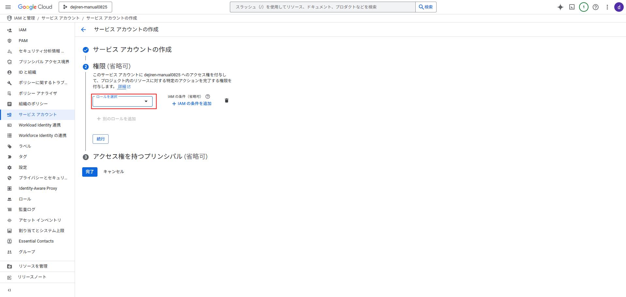626x297 pixels.
Task: Focus the top resource search field
Action: point(322,7)
